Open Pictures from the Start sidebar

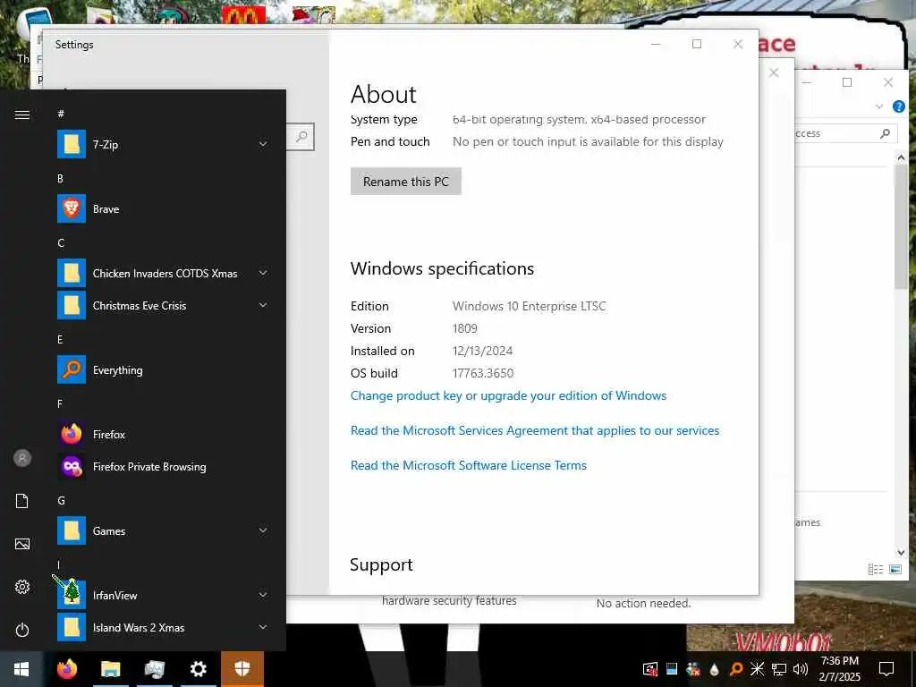pos(22,544)
